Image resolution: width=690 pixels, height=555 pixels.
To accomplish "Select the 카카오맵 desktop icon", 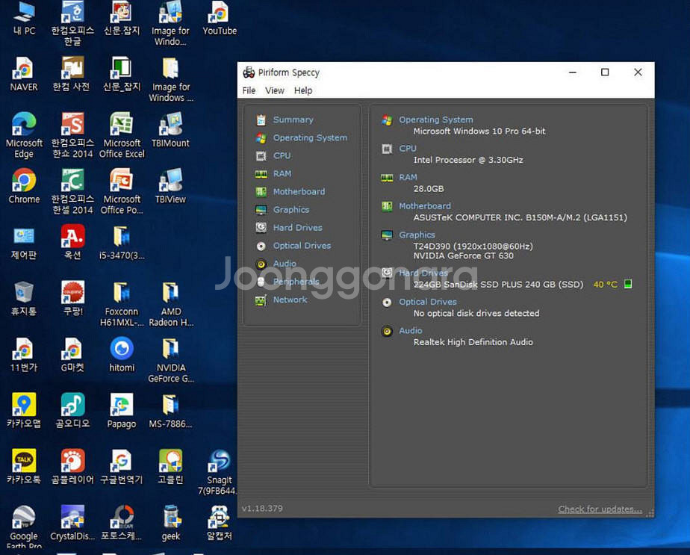I will click(24, 411).
